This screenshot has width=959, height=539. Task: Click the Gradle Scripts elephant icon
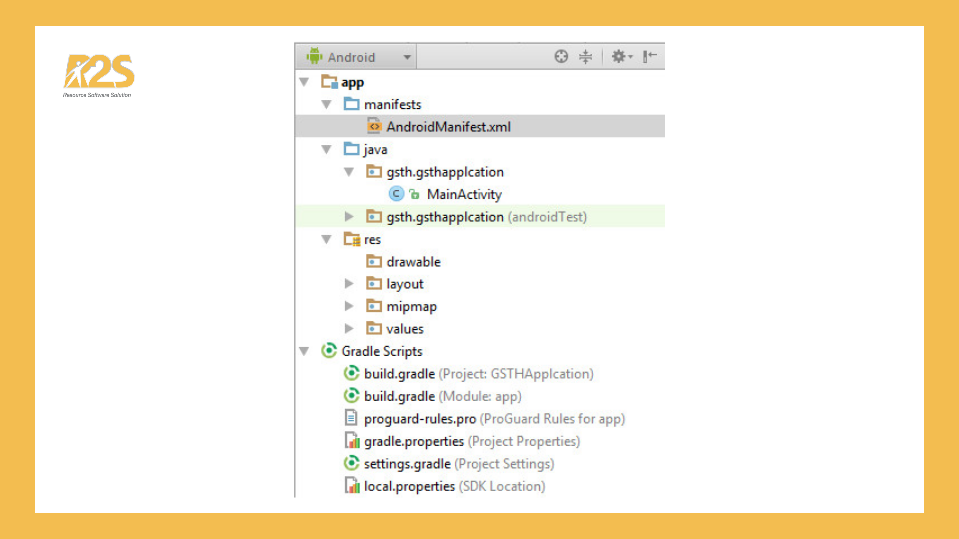click(329, 351)
